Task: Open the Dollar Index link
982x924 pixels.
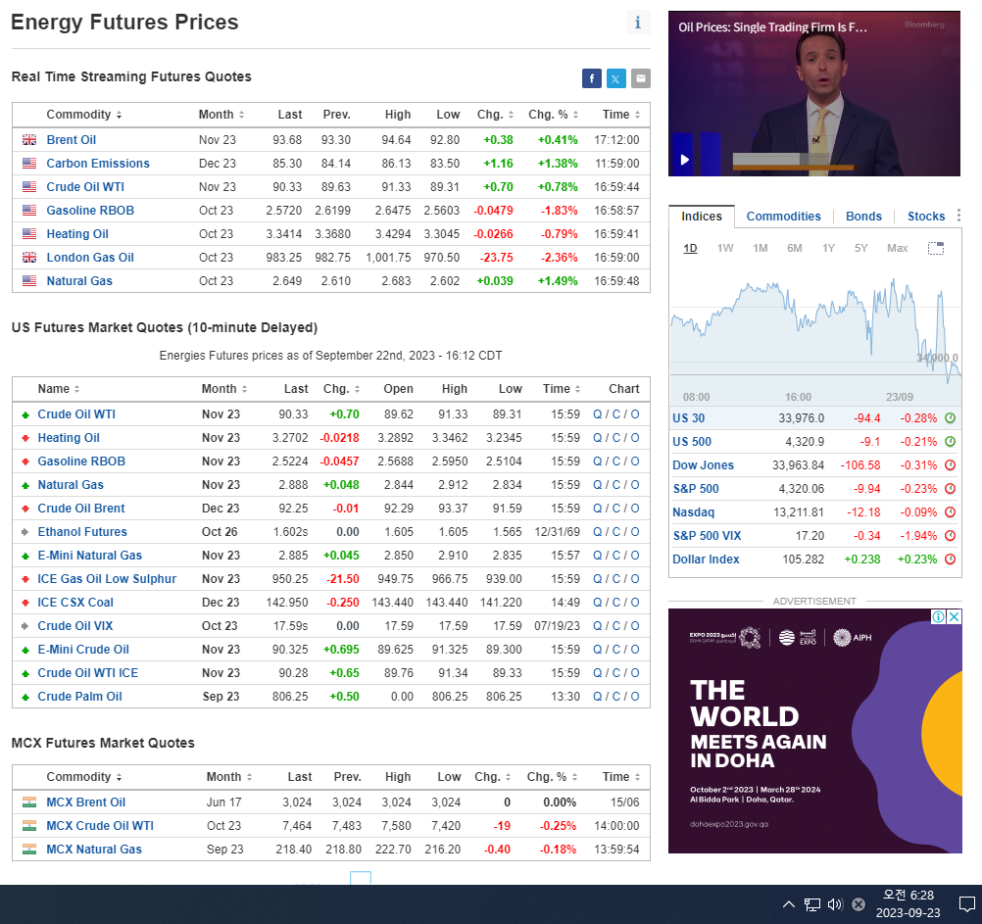Action: pyautogui.click(x=706, y=559)
